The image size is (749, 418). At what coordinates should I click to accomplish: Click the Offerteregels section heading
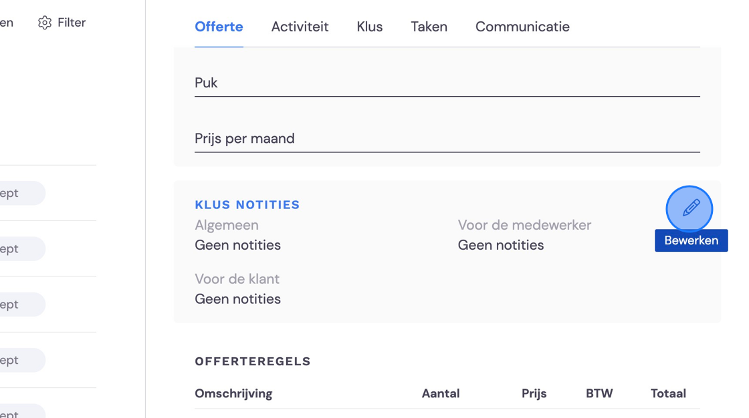253,361
